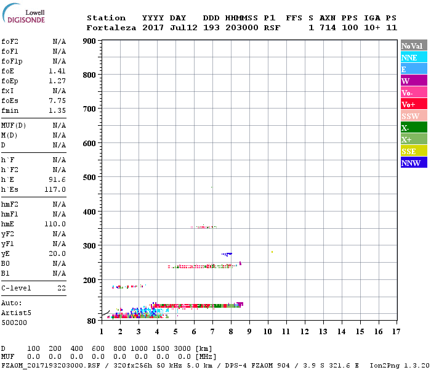
Task: Select the SSW light pink legend swatch
Action: point(414,116)
